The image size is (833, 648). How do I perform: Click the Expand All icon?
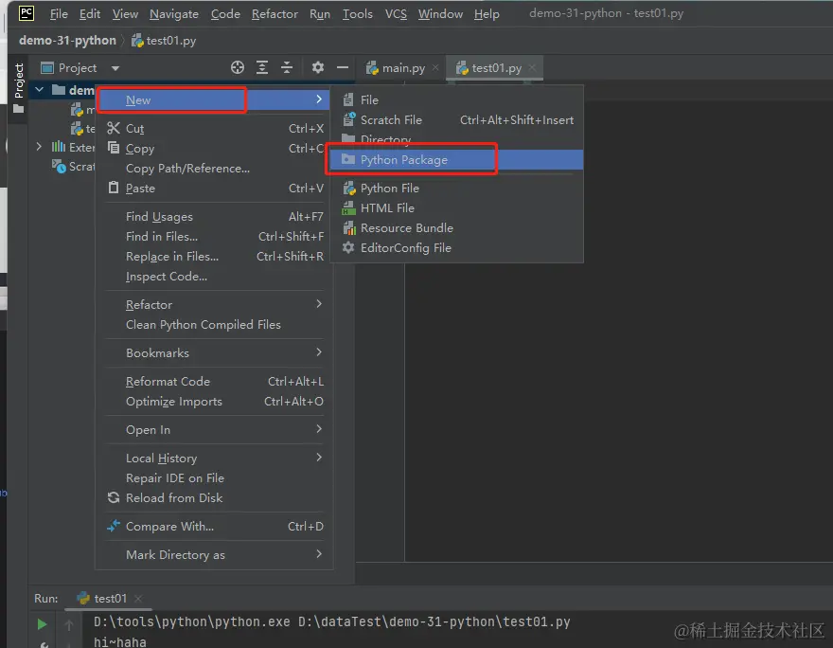pyautogui.click(x=262, y=67)
